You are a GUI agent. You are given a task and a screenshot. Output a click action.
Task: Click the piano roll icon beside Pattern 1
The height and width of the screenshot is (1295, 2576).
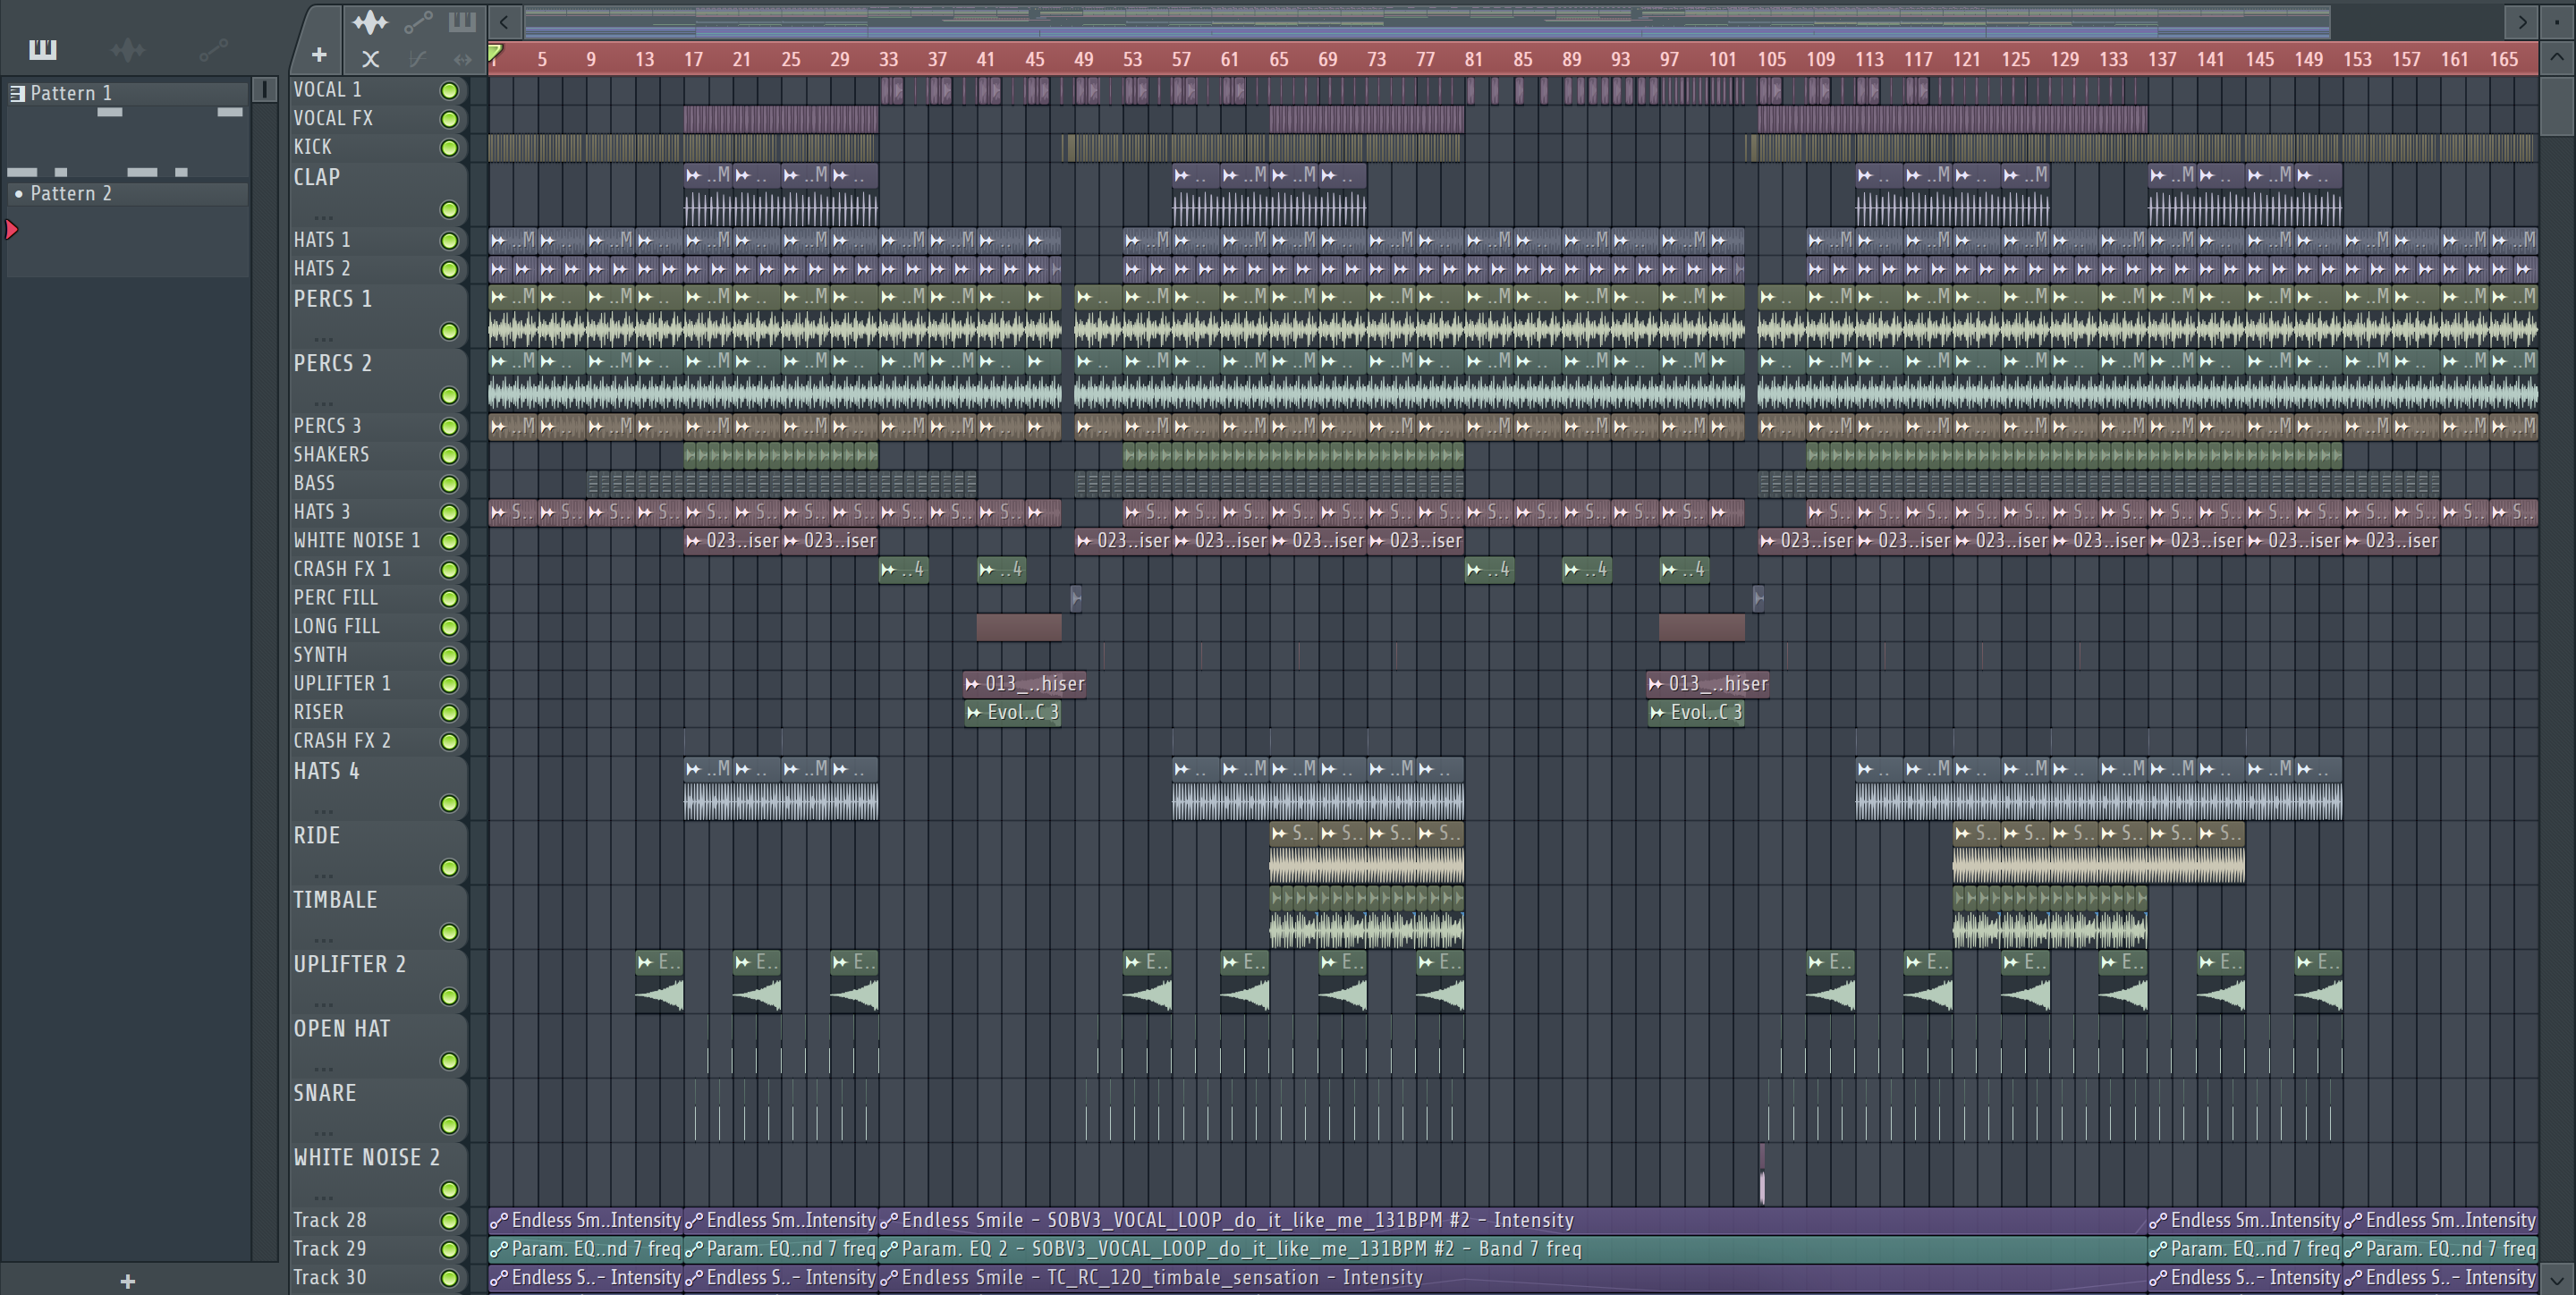pos(17,93)
